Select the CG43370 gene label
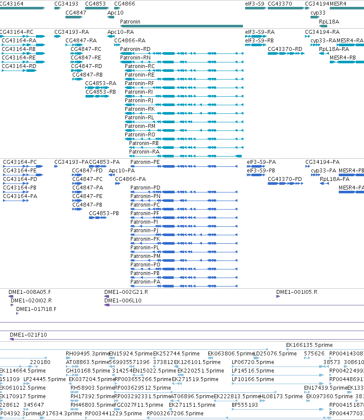The image size is (364, 420). pos(280,4)
